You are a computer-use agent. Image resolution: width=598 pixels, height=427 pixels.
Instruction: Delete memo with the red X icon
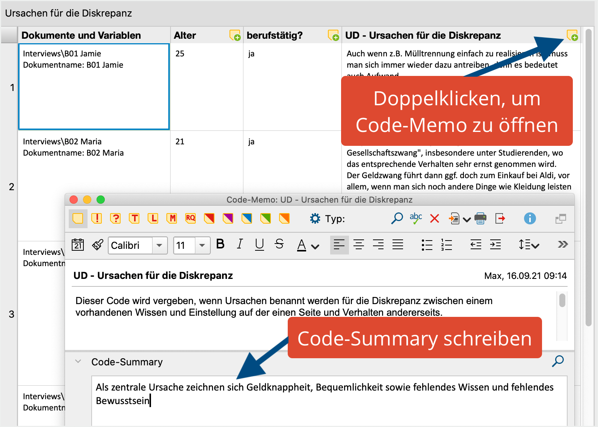point(435,218)
